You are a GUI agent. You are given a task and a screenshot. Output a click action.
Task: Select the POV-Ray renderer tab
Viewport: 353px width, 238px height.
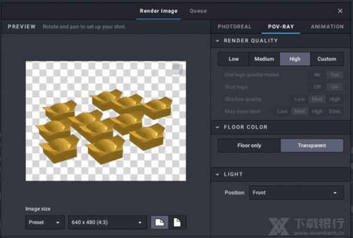(x=281, y=27)
